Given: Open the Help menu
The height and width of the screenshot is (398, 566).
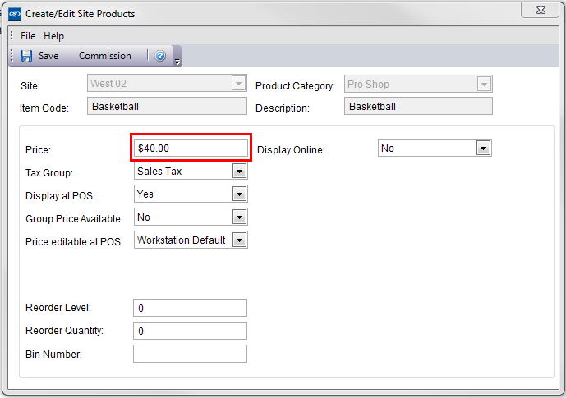Looking at the screenshot, I should [x=53, y=36].
